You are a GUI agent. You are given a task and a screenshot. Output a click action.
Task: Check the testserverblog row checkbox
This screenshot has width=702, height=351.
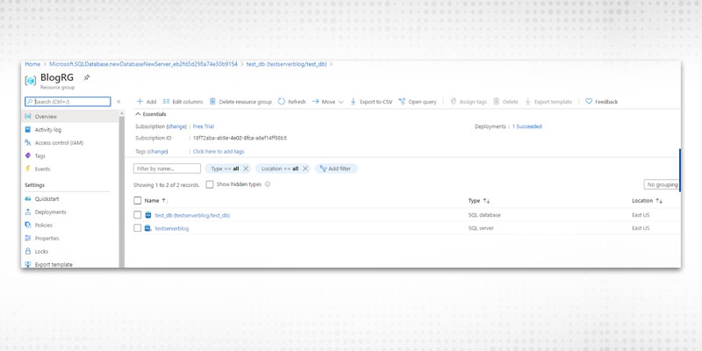click(x=138, y=228)
